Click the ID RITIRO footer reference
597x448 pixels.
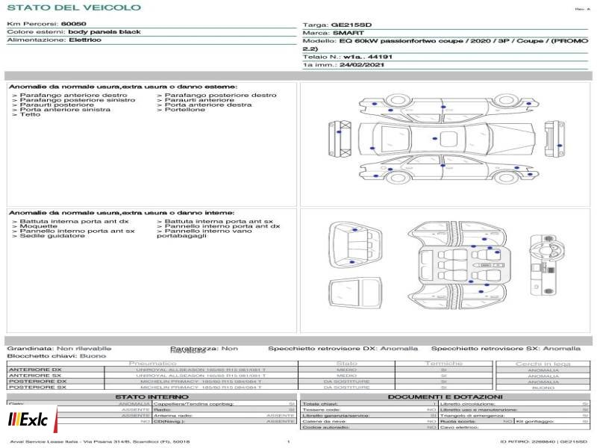[x=544, y=442]
